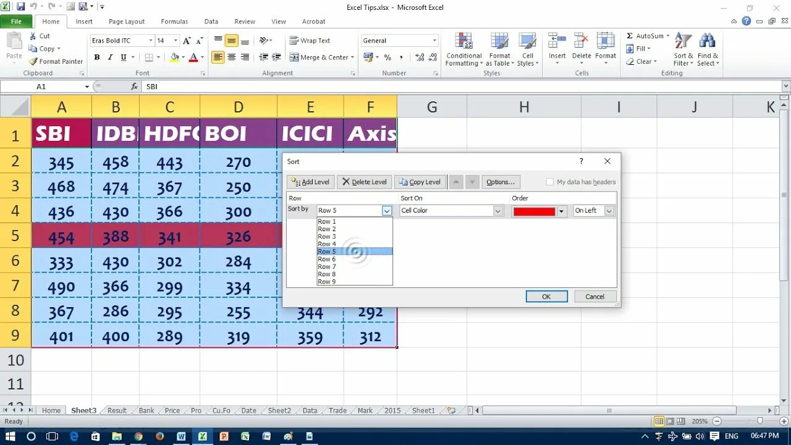
Task: Switch to Normal view in status bar
Action: coord(659,421)
